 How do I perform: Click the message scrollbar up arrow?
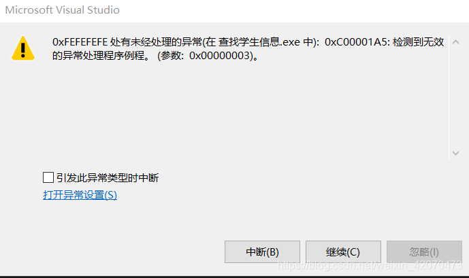(x=455, y=42)
